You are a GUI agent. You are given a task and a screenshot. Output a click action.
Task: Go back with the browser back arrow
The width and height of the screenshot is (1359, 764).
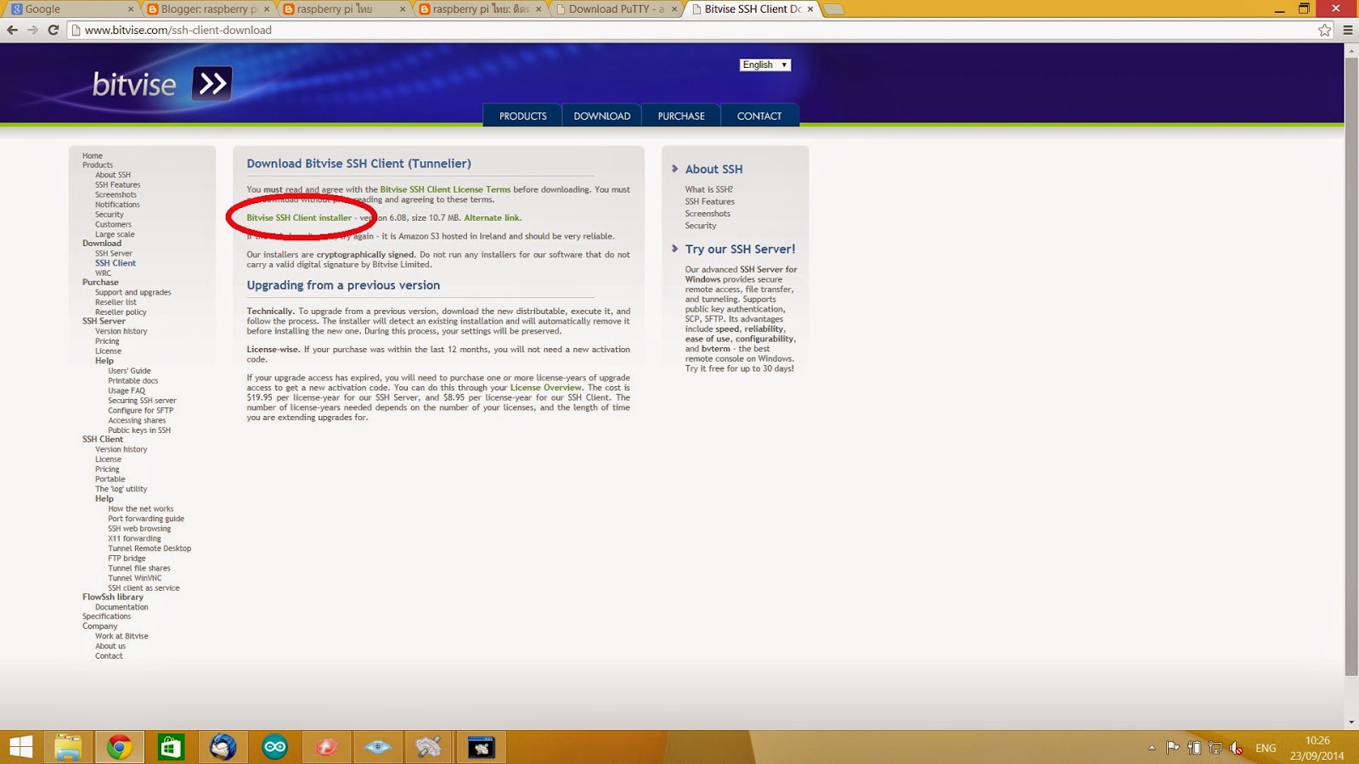[12, 30]
